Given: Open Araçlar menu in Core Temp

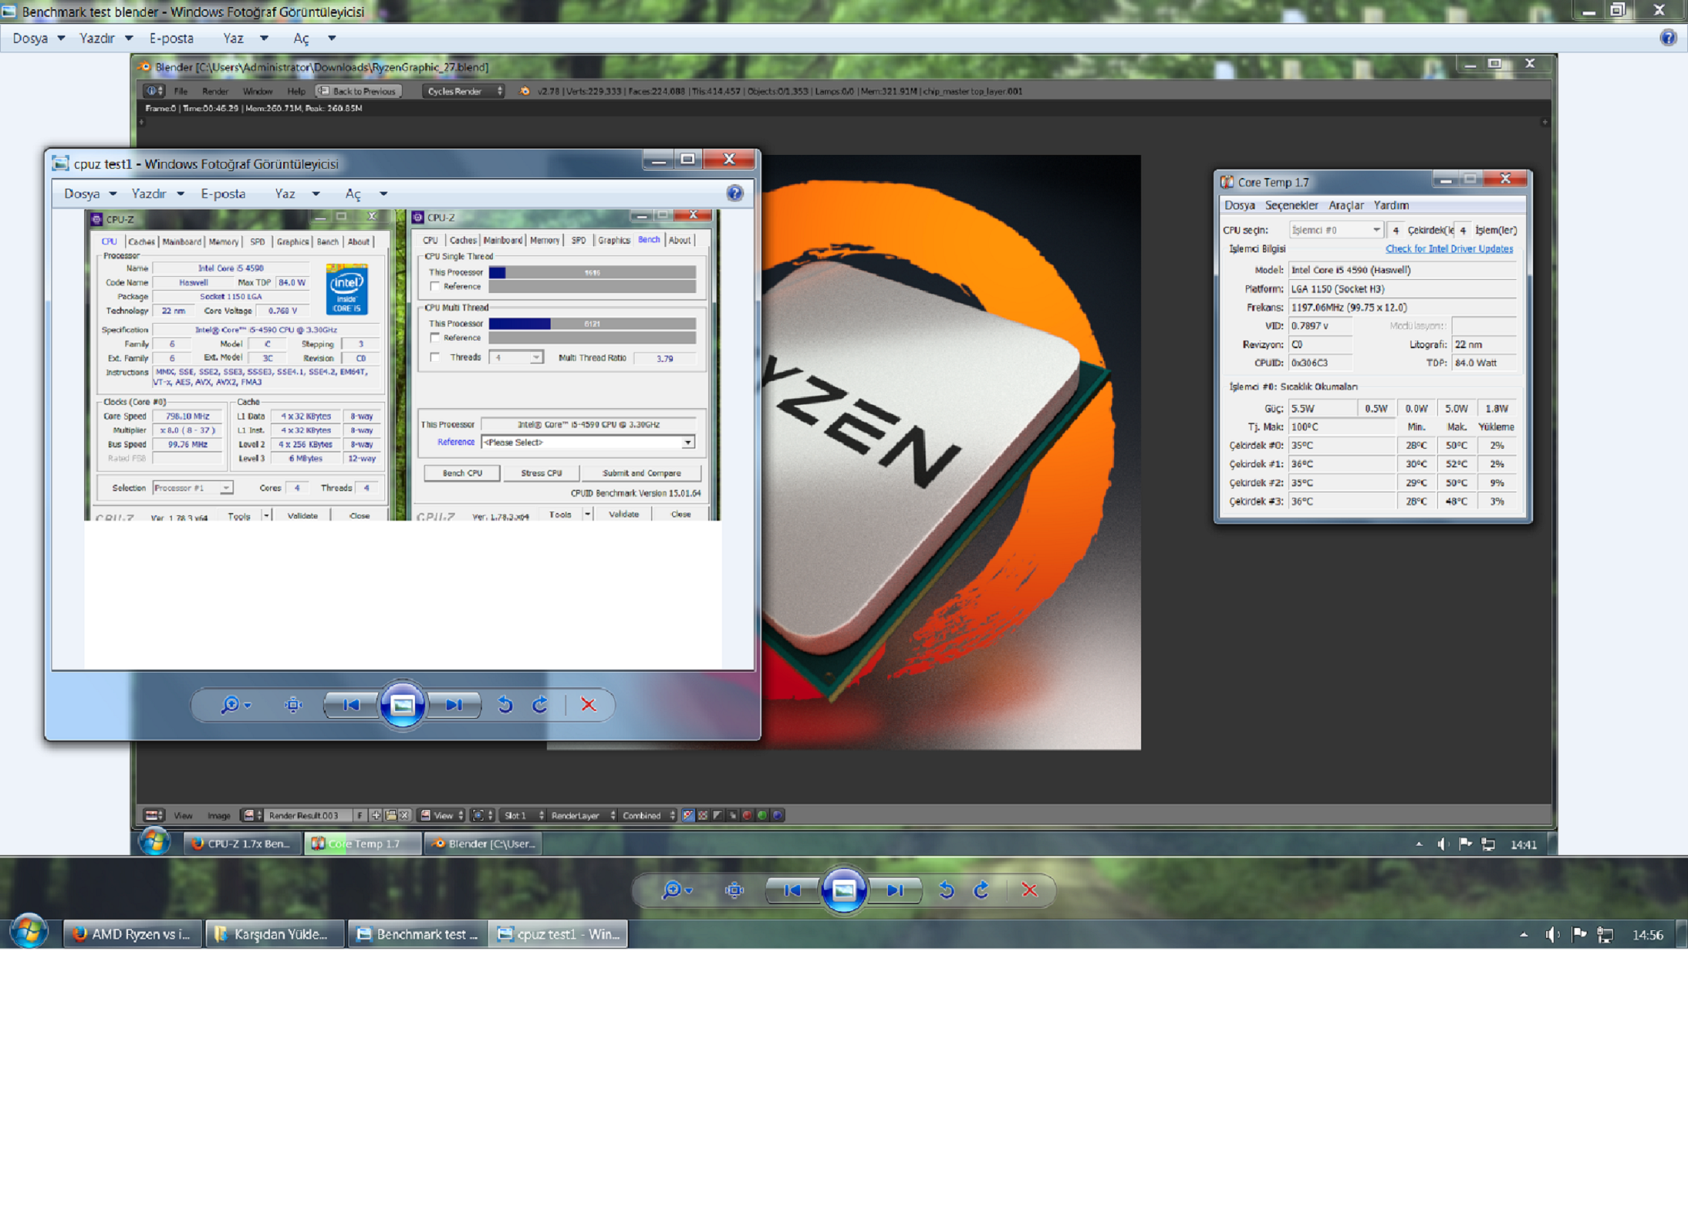Looking at the screenshot, I should click(x=1346, y=206).
